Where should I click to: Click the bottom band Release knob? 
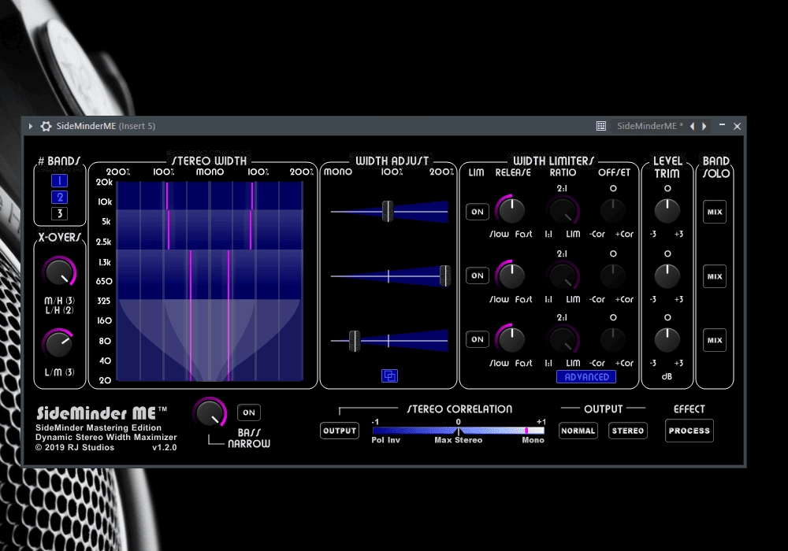coord(511,339)
